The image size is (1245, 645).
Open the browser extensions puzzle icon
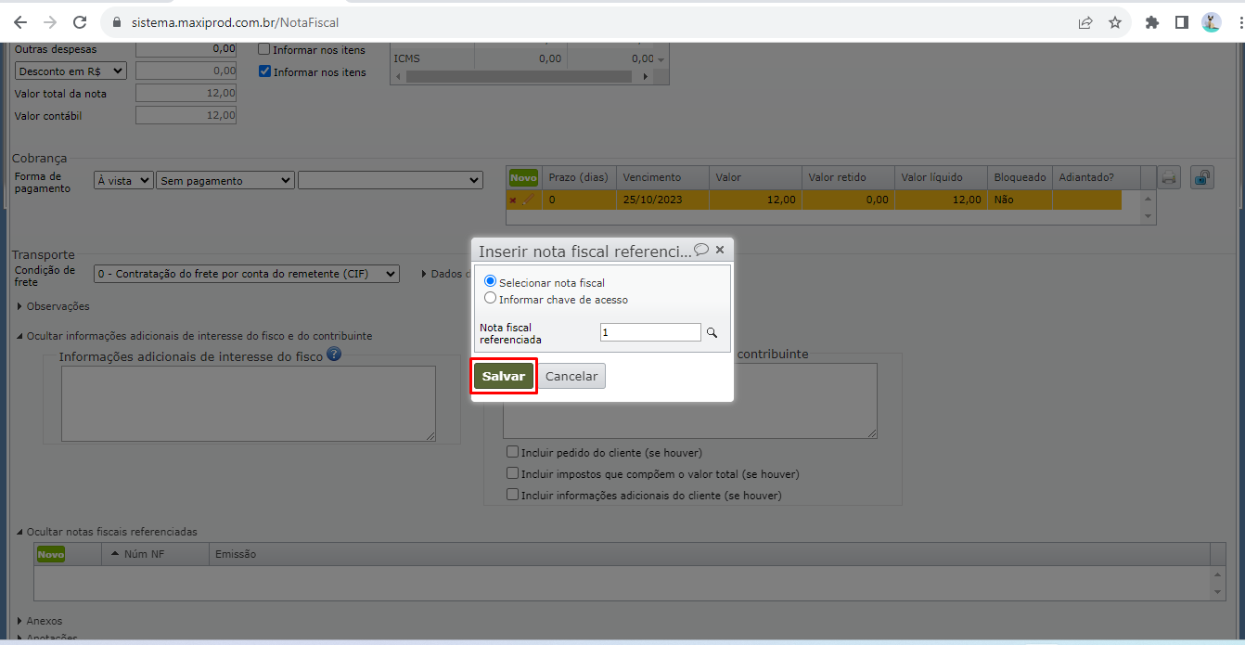[x=1152, y=22]
